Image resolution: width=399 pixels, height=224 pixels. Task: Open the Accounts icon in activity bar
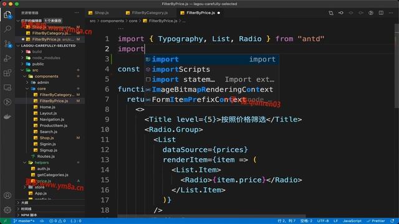[x=7, y=195]
